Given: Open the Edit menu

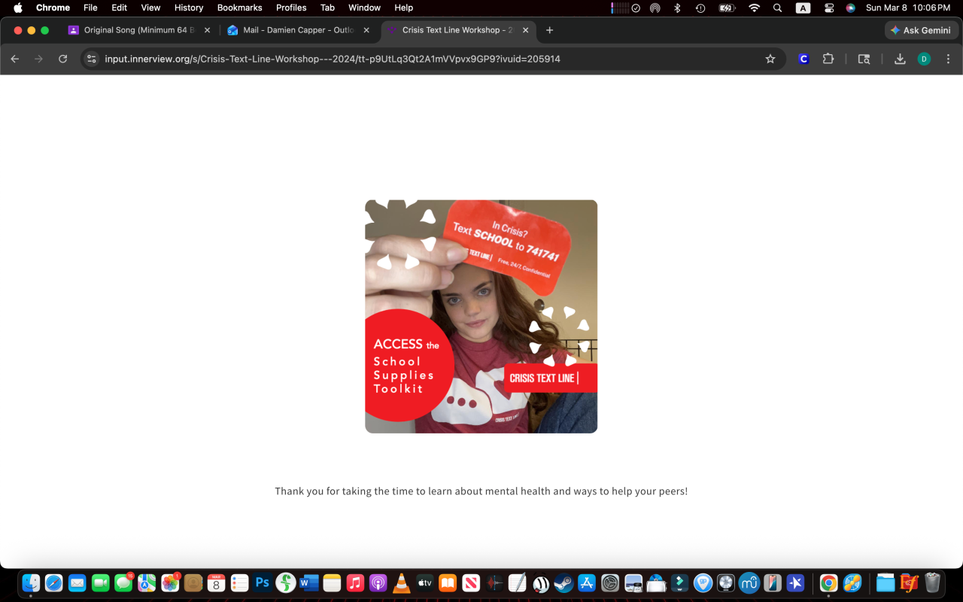Looking at the screenshot, I should pos(119,8).
